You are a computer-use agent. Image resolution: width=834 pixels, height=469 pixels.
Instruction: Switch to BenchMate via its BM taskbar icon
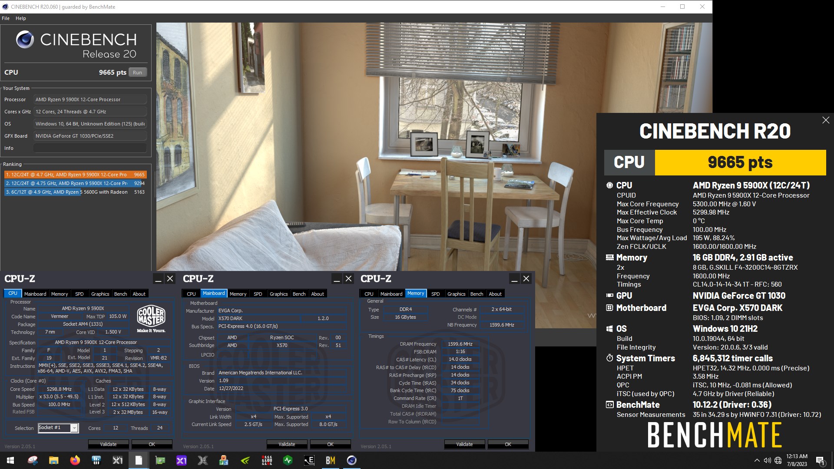coord(331,460)
